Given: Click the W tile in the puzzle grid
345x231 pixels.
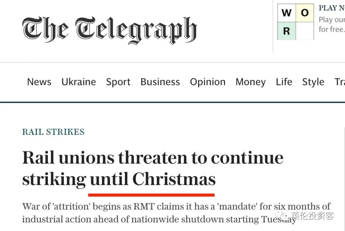Looking at the screenshot, I should coord(287,13).
